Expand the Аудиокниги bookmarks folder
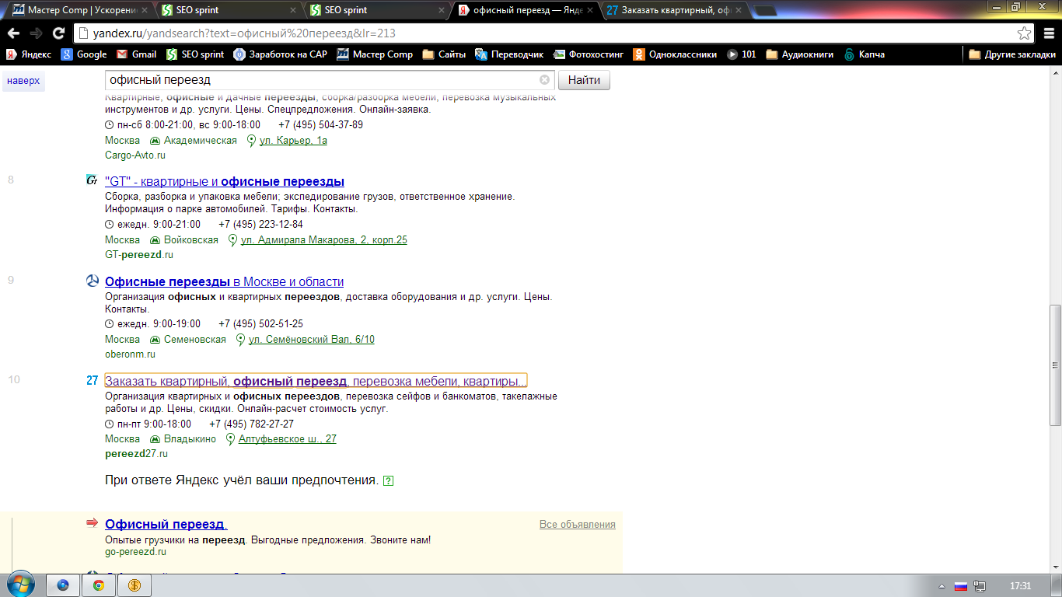1062x597 pixels. [800, 54]
